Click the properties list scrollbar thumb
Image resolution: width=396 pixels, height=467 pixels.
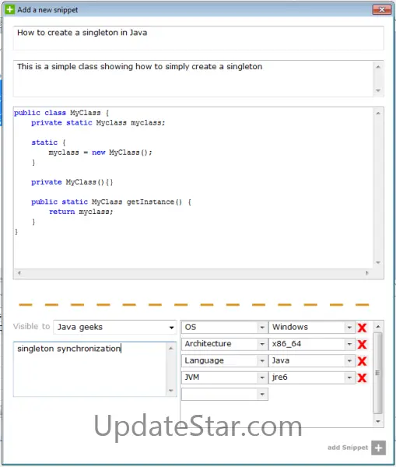pyautogui.click(x=377, y=373)
